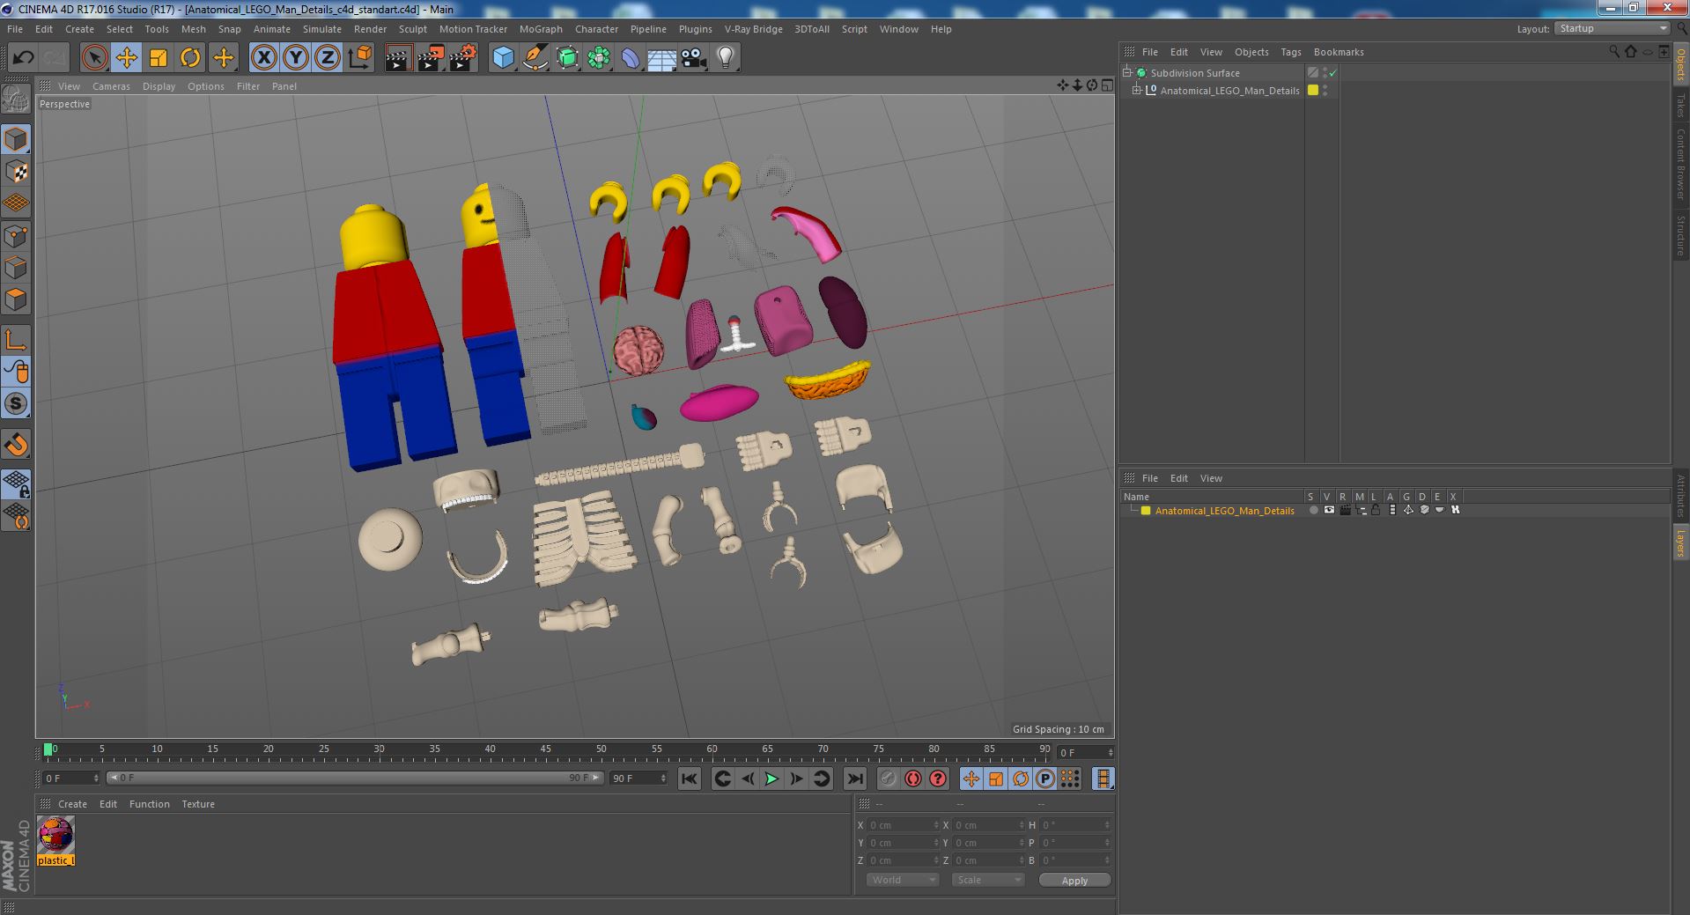1690x915 pixels.
Task: Switch to Edges mode
Action: 17,267
